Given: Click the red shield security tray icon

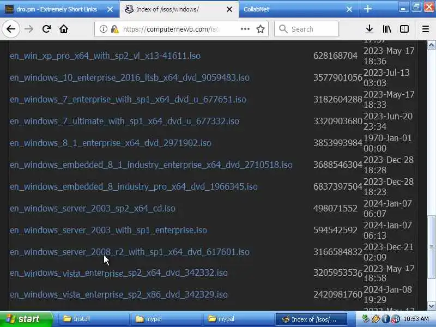Looking at the screenshot, I should 395,319.
